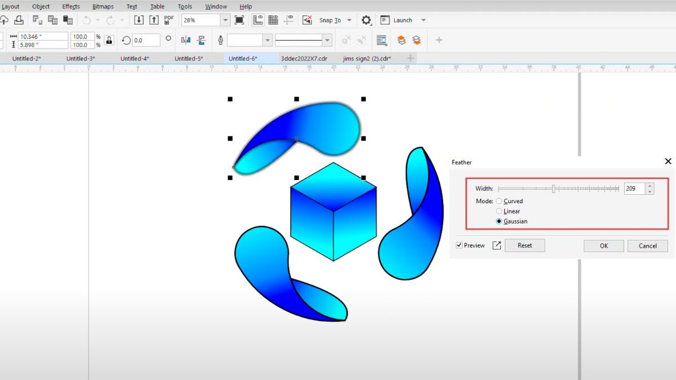Click the Reset button in Feather dialog
676x380 pixels.
524,245
